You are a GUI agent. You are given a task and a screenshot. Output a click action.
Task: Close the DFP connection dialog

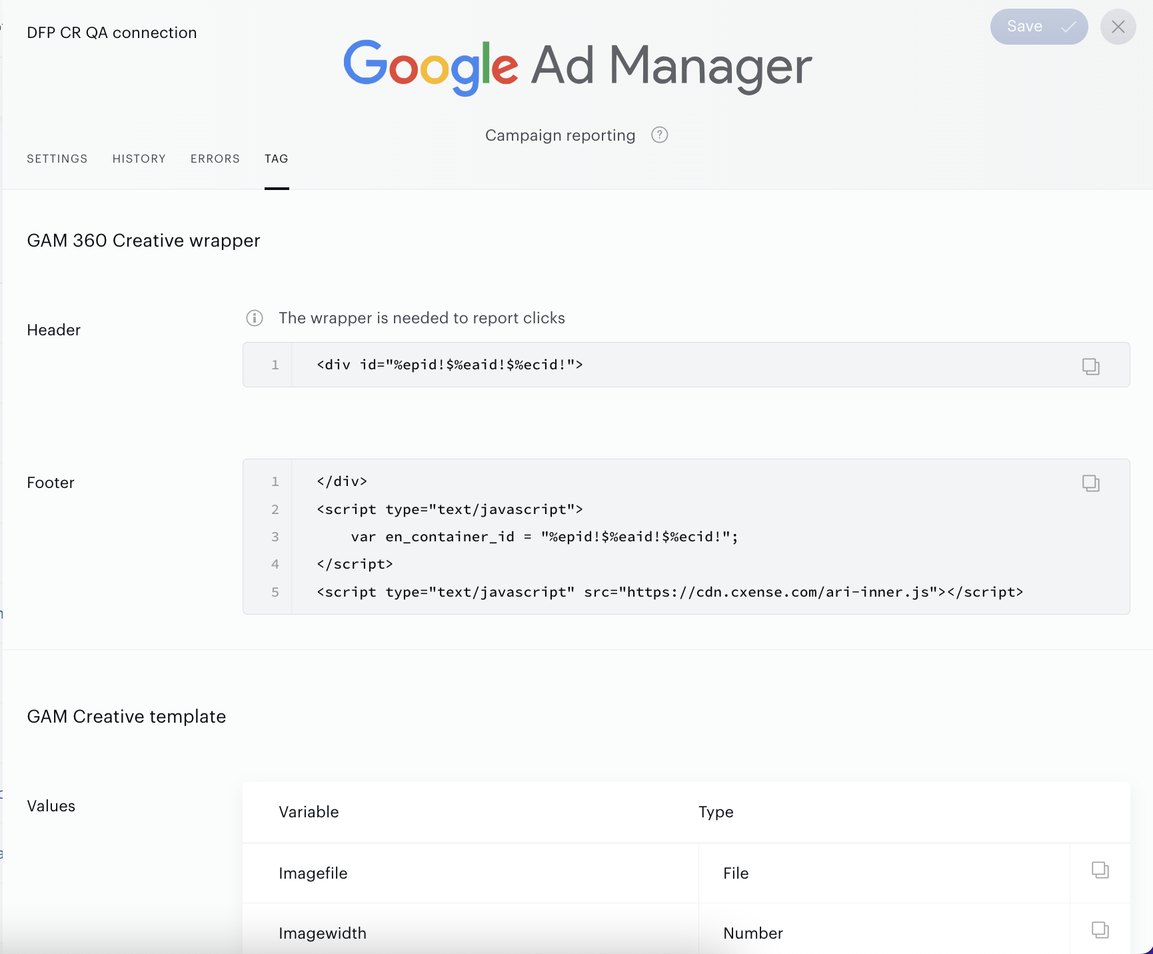coord(1118,27)
